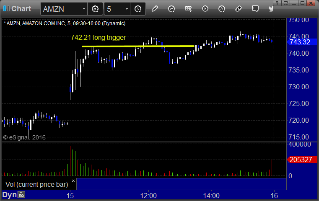Share chart via Twitter bird icon
The width and height of the screenshot is (319, 201).
(x=271, y=9)
